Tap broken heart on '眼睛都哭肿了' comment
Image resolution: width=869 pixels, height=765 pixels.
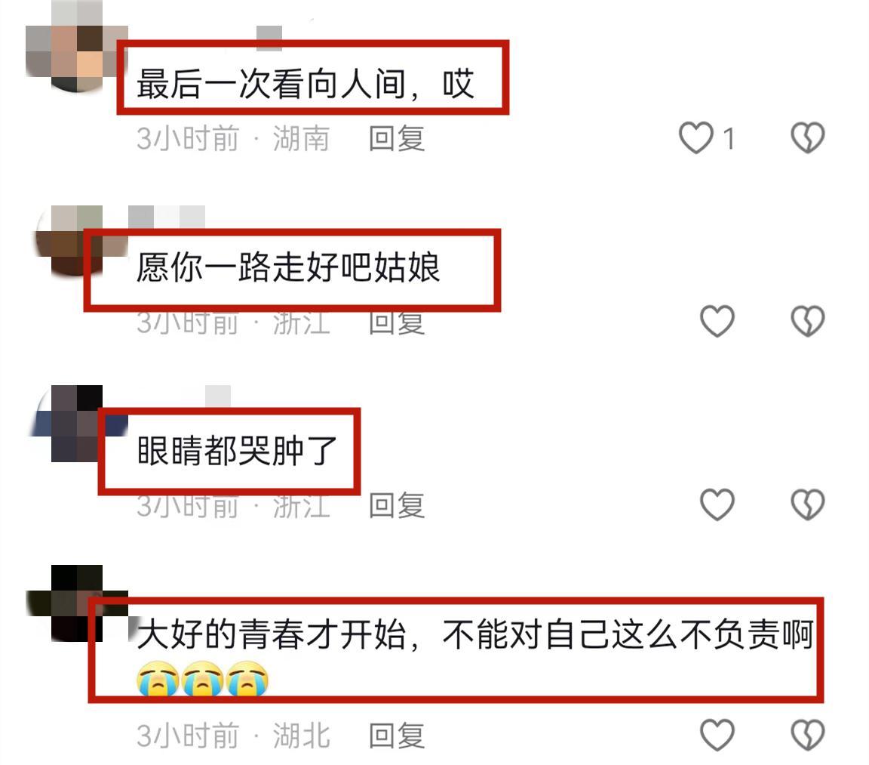click(807, 504)
